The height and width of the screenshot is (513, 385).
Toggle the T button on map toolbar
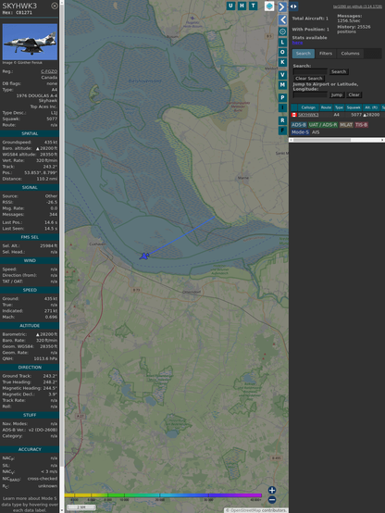click(253, 6)
